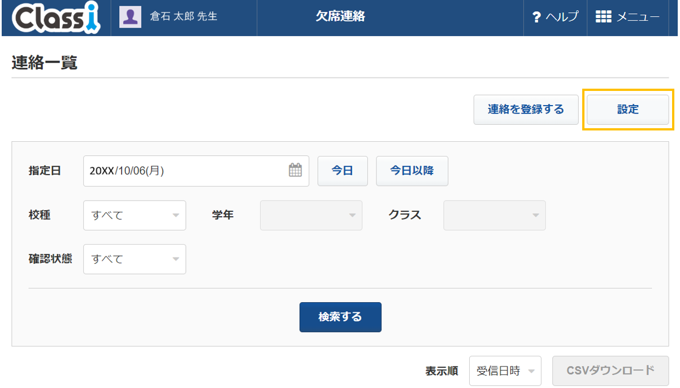Click the 検索する search button

coord(340,317)
